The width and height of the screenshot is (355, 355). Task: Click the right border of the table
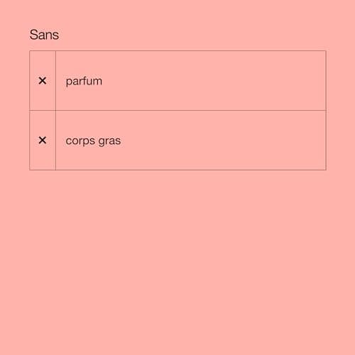(x=326, y=110)
